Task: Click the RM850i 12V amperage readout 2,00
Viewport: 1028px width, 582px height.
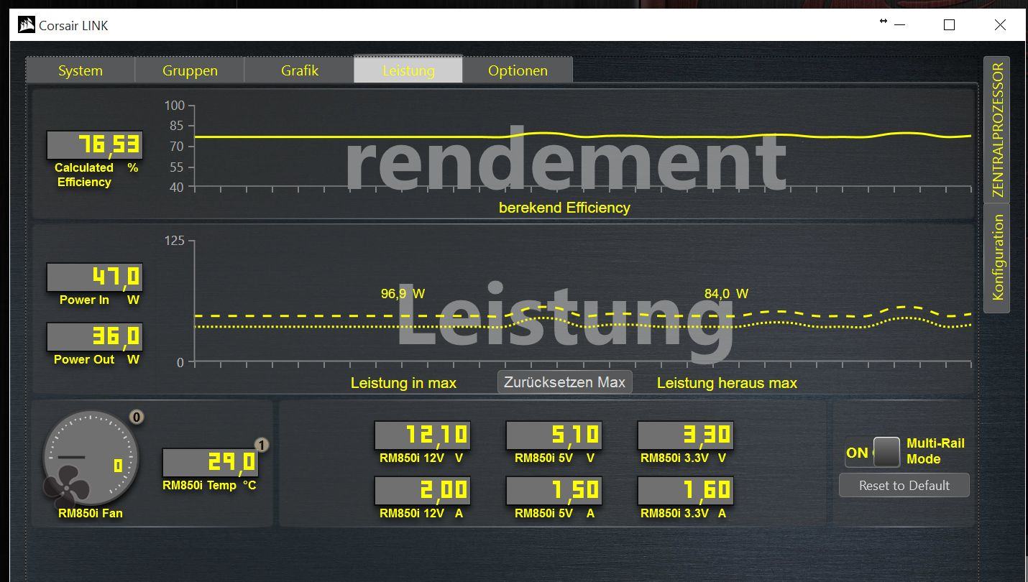Action: [x=422, y=490]
